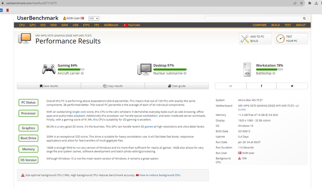
Task: Open the SkillBench menu
Action: tap(111, 25)
